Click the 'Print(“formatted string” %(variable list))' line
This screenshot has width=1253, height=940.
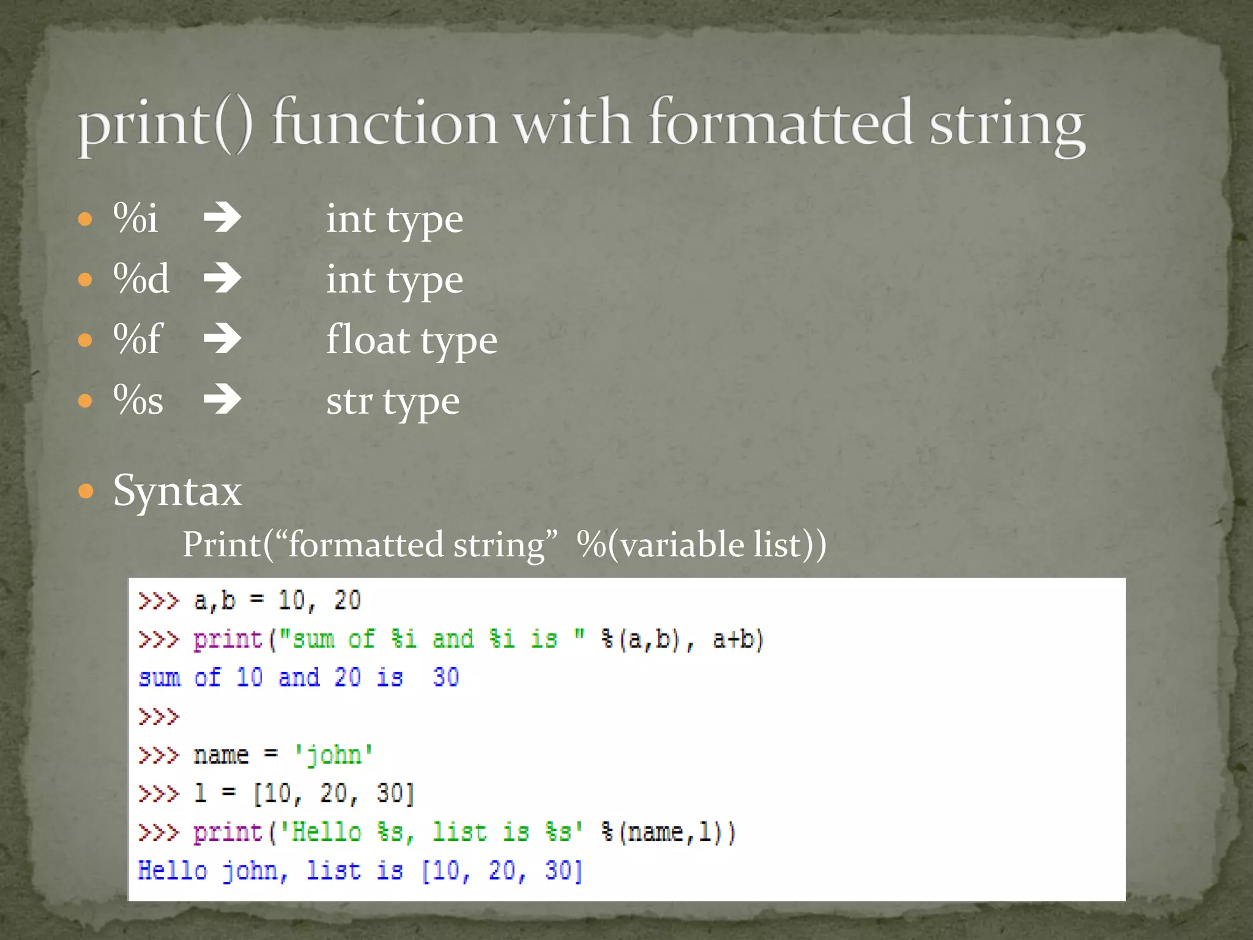click(x=505, y=545)
